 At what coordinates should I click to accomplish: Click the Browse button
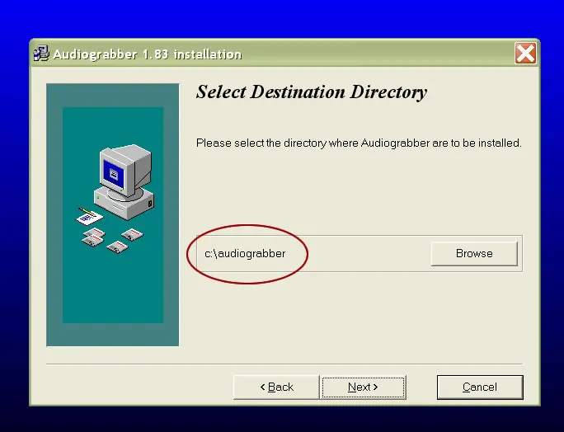coord(474,254)
